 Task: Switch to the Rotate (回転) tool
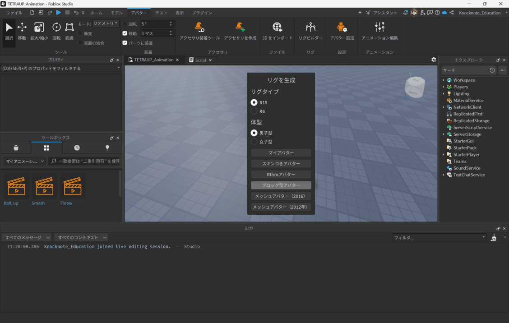[56, 31]
